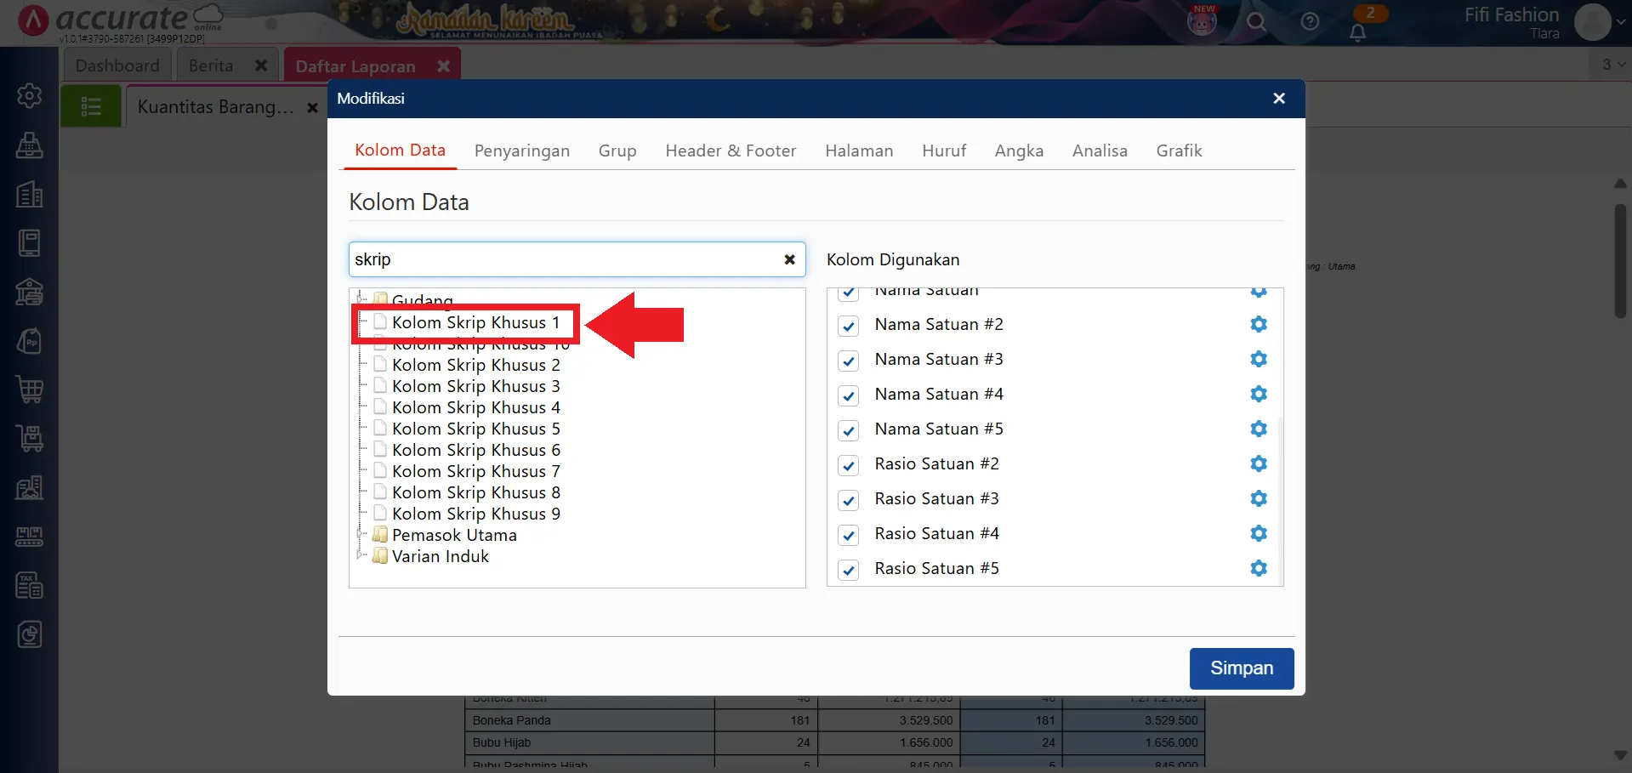Toggle the Rasio Satuan #2 checkbox
Screen dimensions: 1632x773
click(848, 465)
